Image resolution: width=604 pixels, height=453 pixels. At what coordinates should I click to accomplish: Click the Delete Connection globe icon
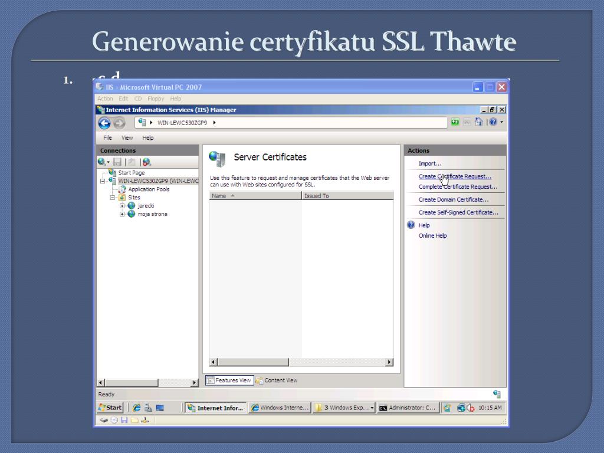[146, 162]
